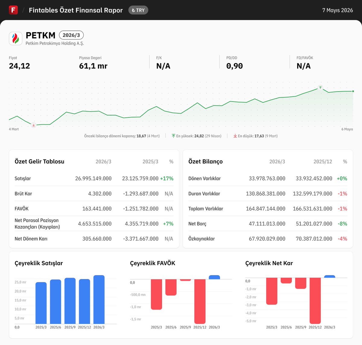
Task: Click Net Parasal Pozisyon change +7%
Action: point(168,224)
